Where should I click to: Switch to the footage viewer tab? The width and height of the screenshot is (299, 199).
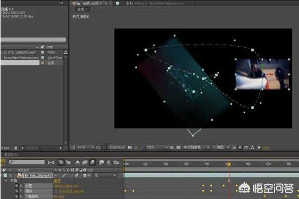(155, 3)
